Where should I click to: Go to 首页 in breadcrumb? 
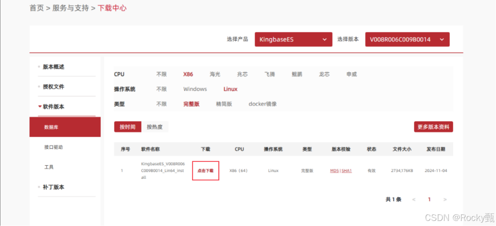coord(36,8)
